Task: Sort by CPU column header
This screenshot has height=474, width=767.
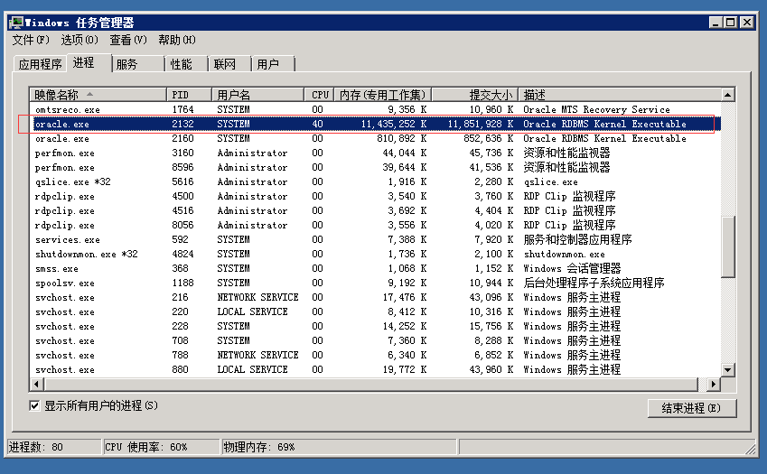Action: tap(319, 95)
